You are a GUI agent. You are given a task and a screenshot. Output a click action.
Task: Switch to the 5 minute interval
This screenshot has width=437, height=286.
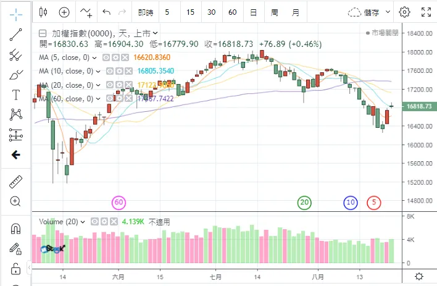pyautogui.click(x=167, y=12)
